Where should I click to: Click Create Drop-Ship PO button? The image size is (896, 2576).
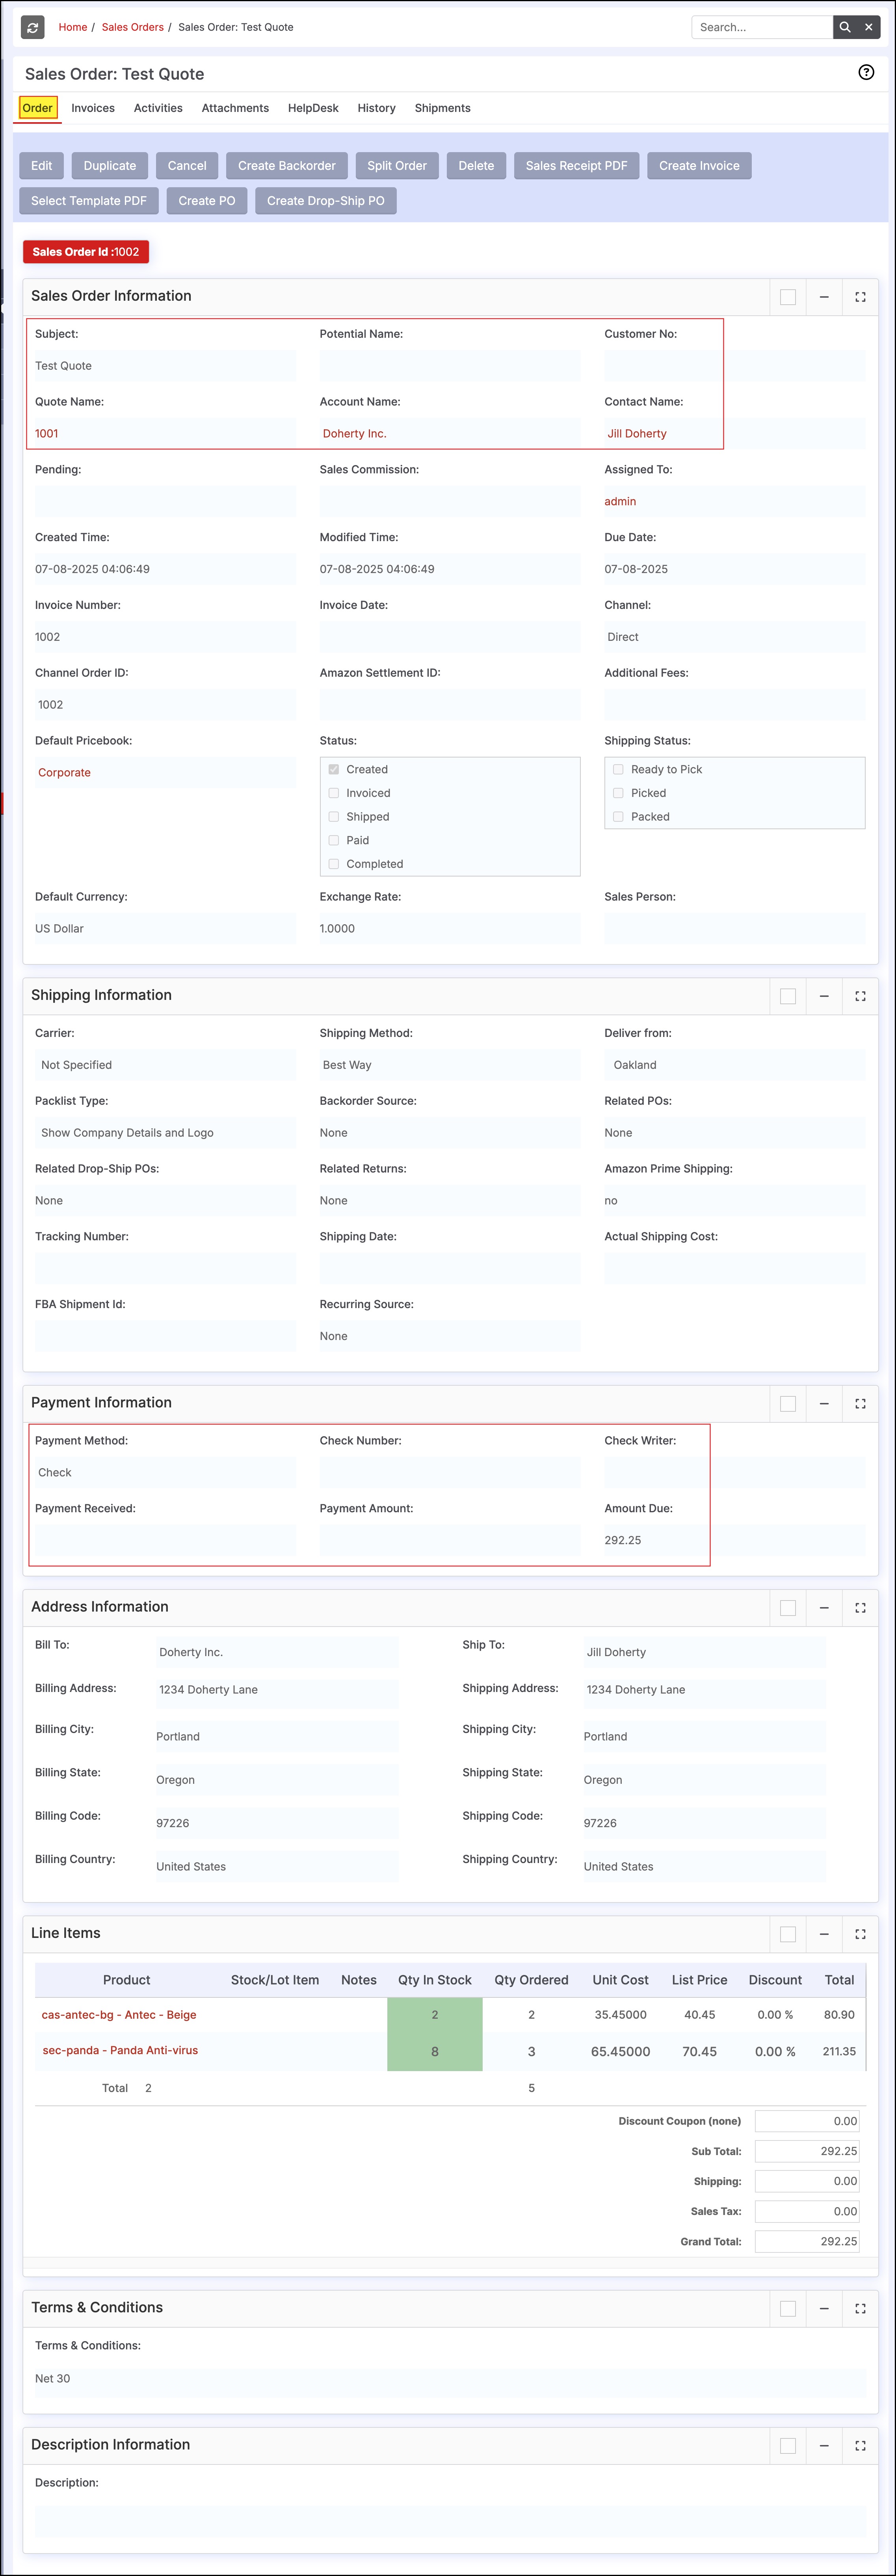coord(326,201)
